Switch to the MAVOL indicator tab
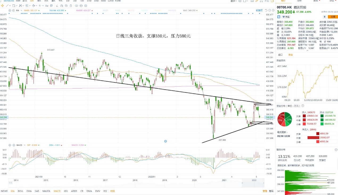338x195 pixels. point(47,191)
